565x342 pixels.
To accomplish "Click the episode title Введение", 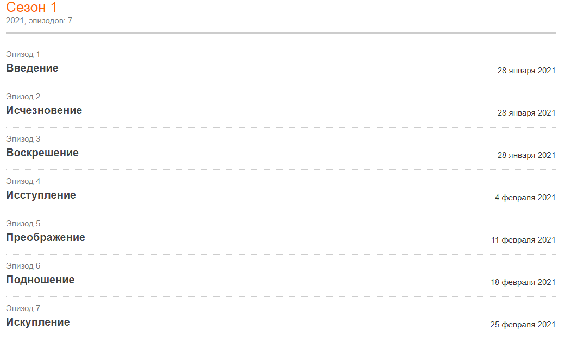I will (x=32, y=68).
